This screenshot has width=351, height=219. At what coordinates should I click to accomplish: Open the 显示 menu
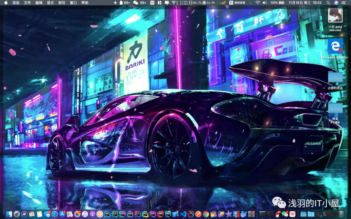click(x=50, y=3)
